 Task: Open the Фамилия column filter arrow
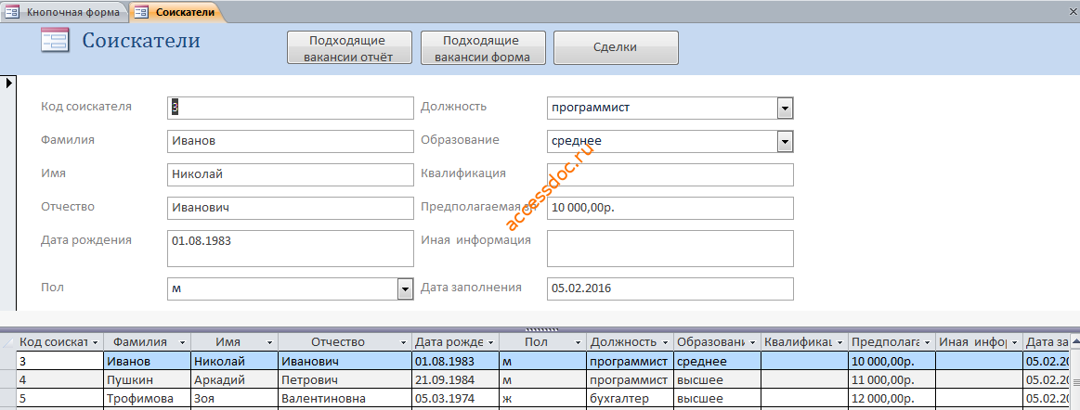coord(182,342)
